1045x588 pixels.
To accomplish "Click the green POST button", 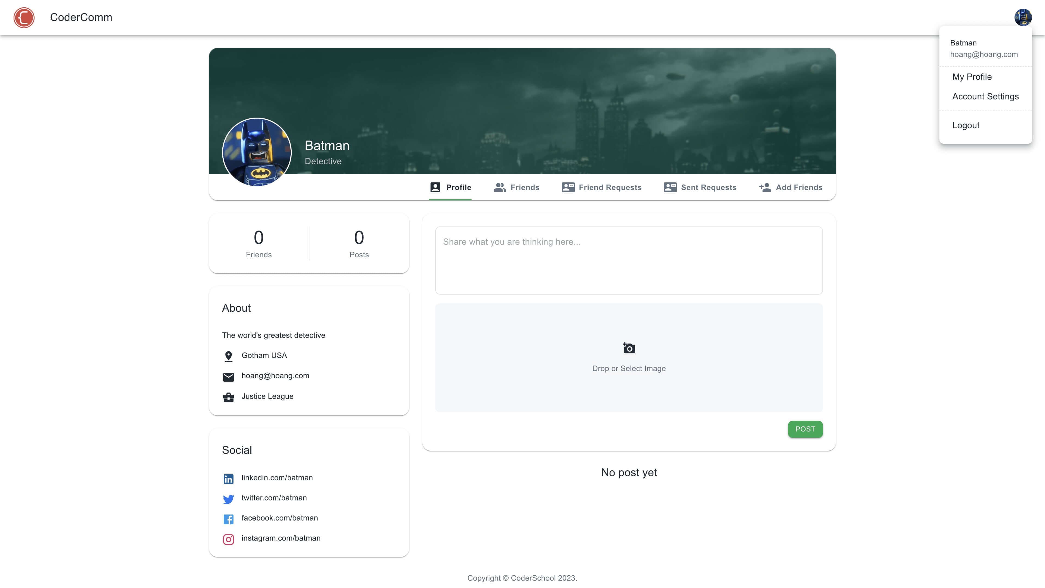I will (x=805, y=429).
